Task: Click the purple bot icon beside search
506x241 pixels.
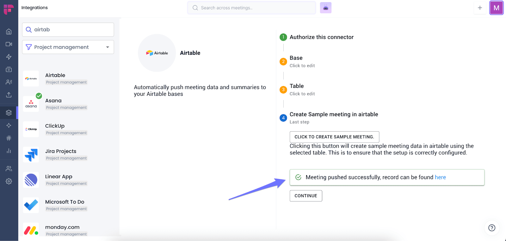Action: [326, 8]
